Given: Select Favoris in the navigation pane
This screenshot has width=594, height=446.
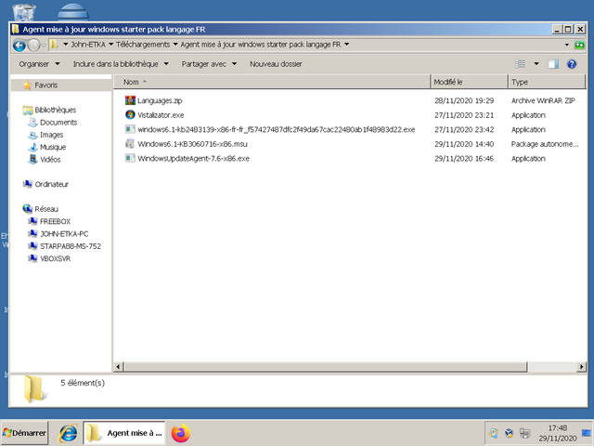Looking at the screenshot, I should pyautogui.click(x=45, y=85).
